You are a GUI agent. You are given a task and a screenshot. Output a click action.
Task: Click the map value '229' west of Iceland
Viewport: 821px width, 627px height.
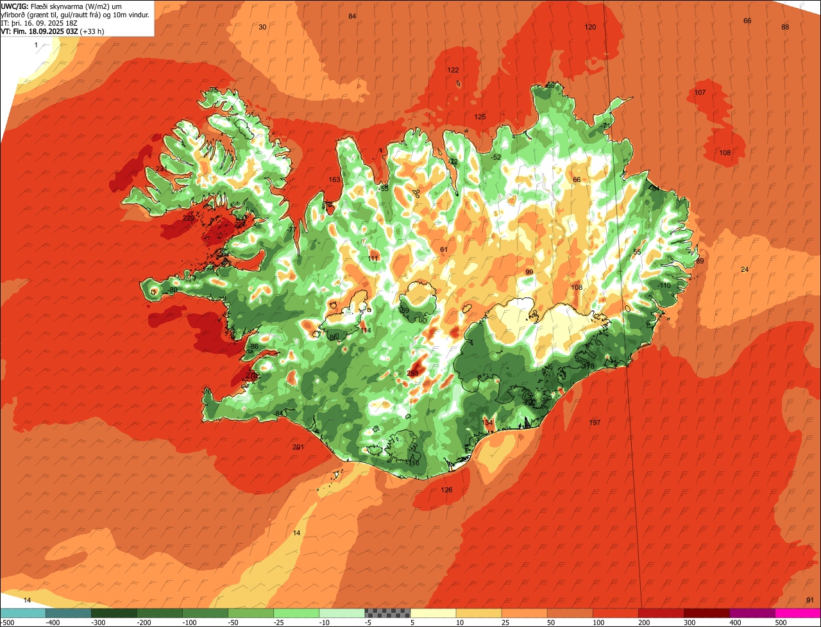(189, 218)
